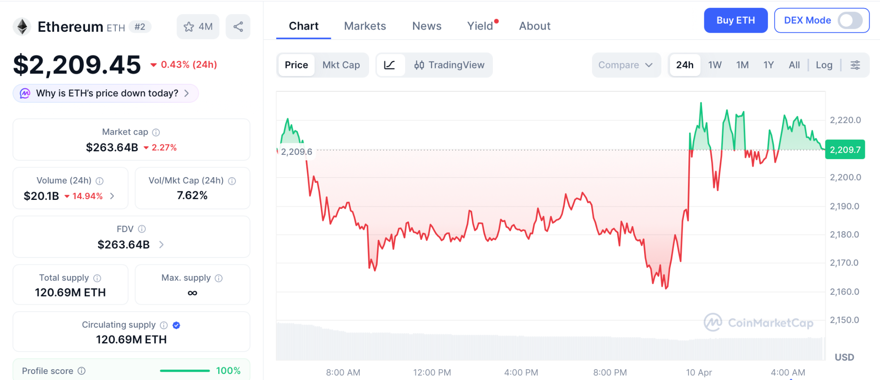Select the line chart icon
Viewport: 880px width, 380px height.
(390, 65)
